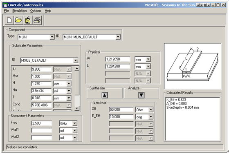The image size is (229, 154).
Task: Click the LineCalc title bar app icon
Action: (x=6, y=5)
